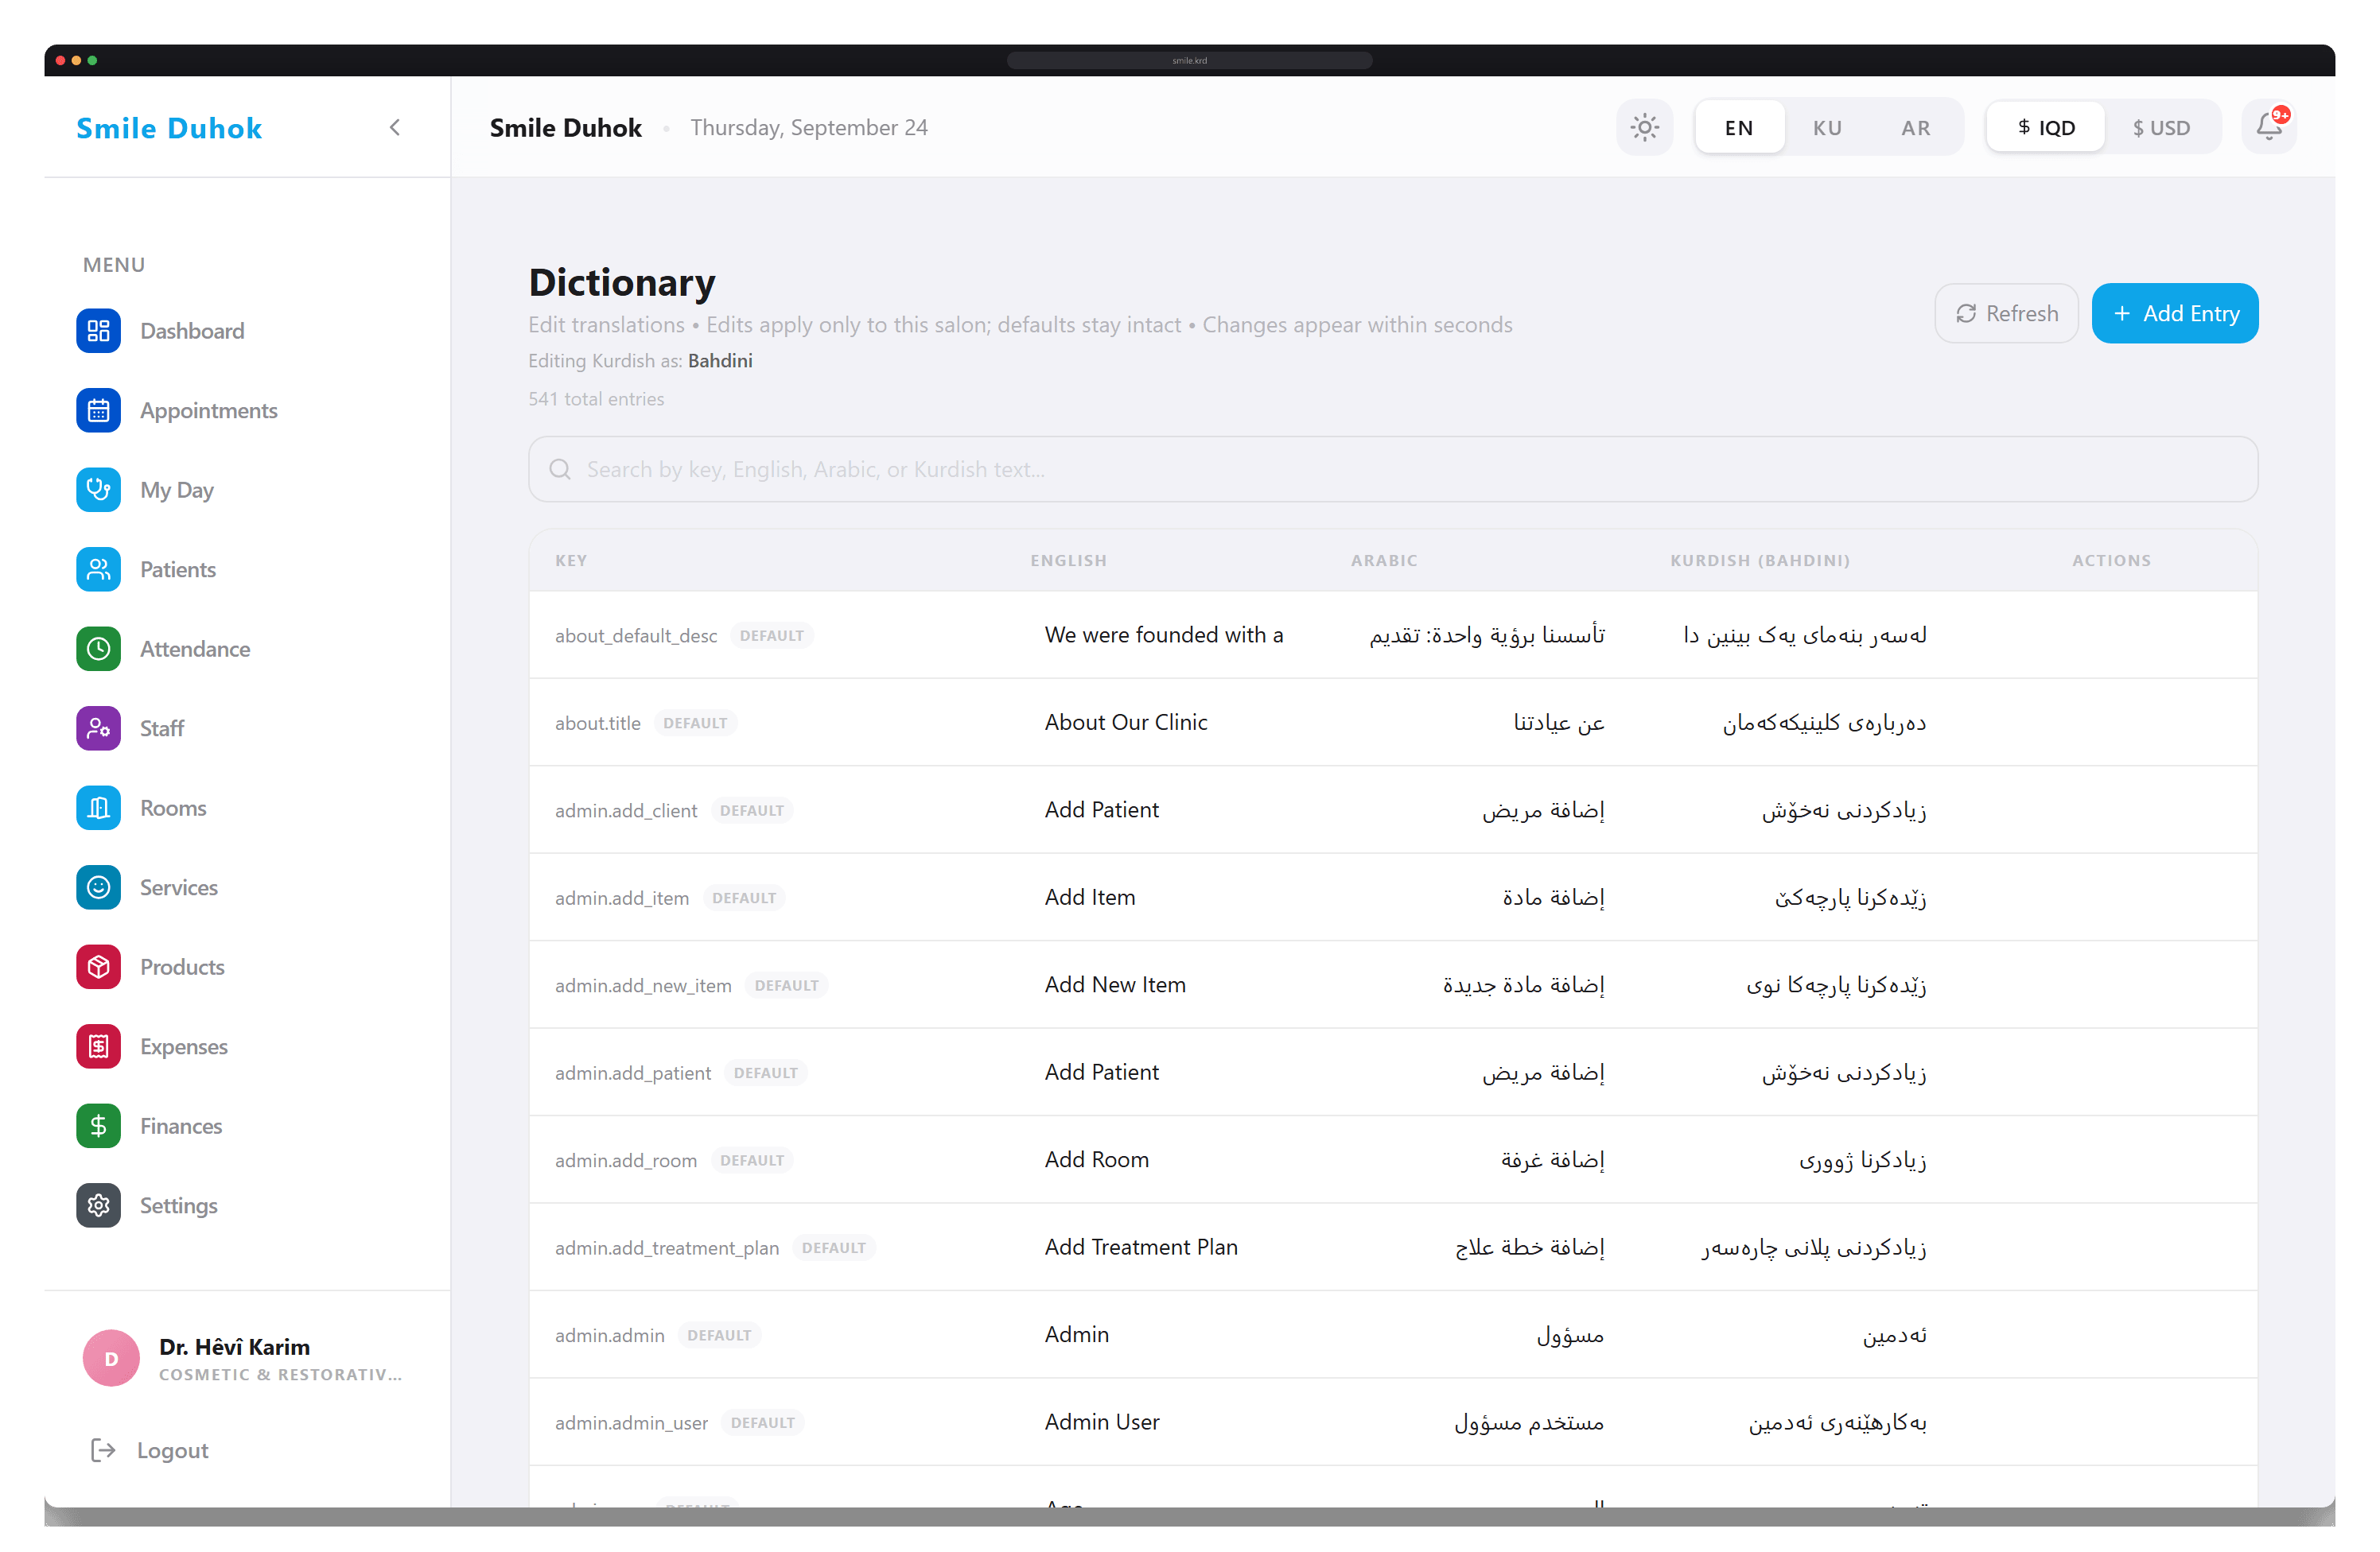
Task: Click the 'admin.admin_user' key
Action: pyautogui.click(x=631, y=1423)
